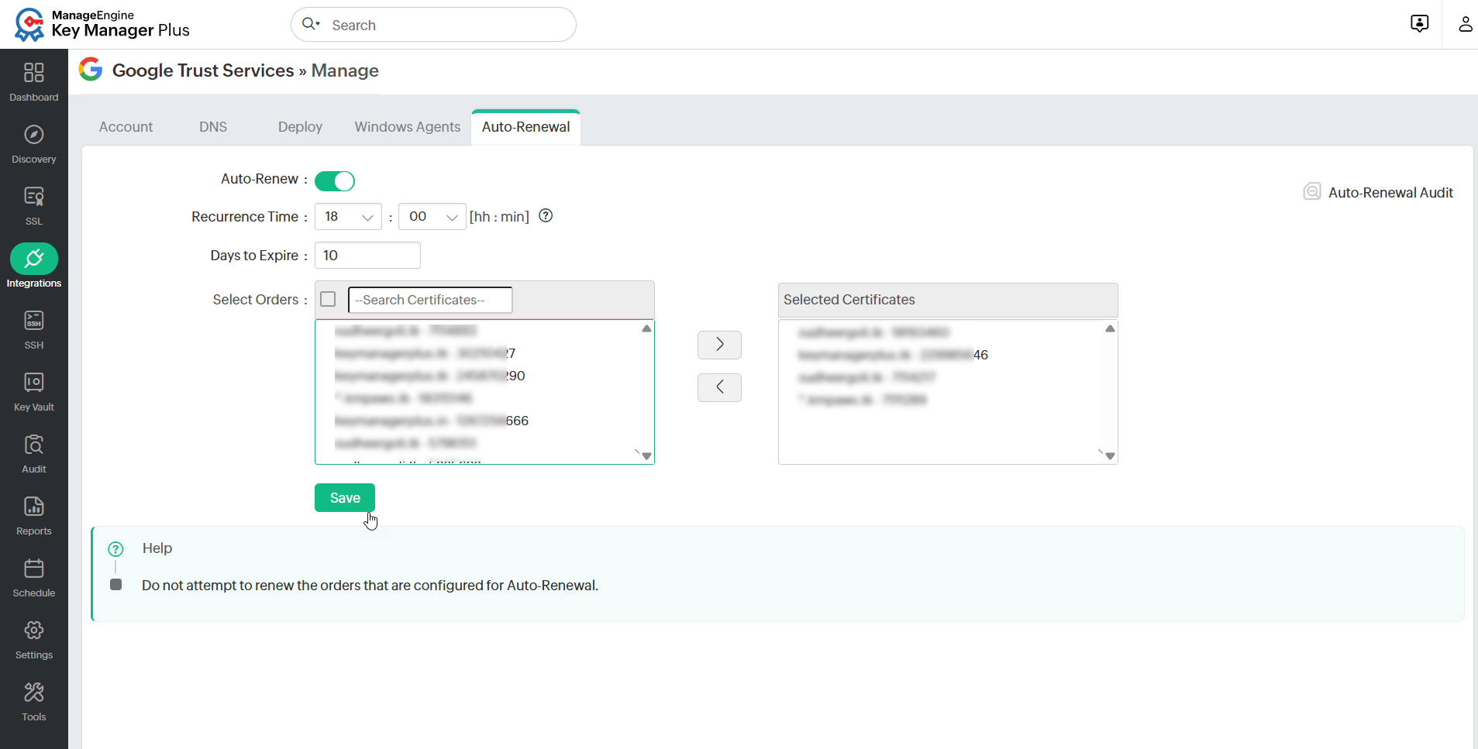Open the Schedule calendar icon
Screen dimensions: 1478x749
click(34, 569)
